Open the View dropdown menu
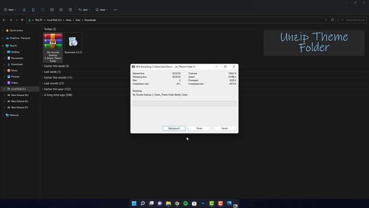This screenshot has width=369, height=208. (x=101, y=10)
